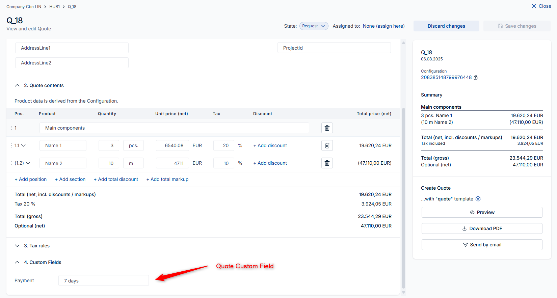The height and width of the screenshot is (298, 557).
Task: Expand position 1.1 details chevron
Action: (23, 145)
